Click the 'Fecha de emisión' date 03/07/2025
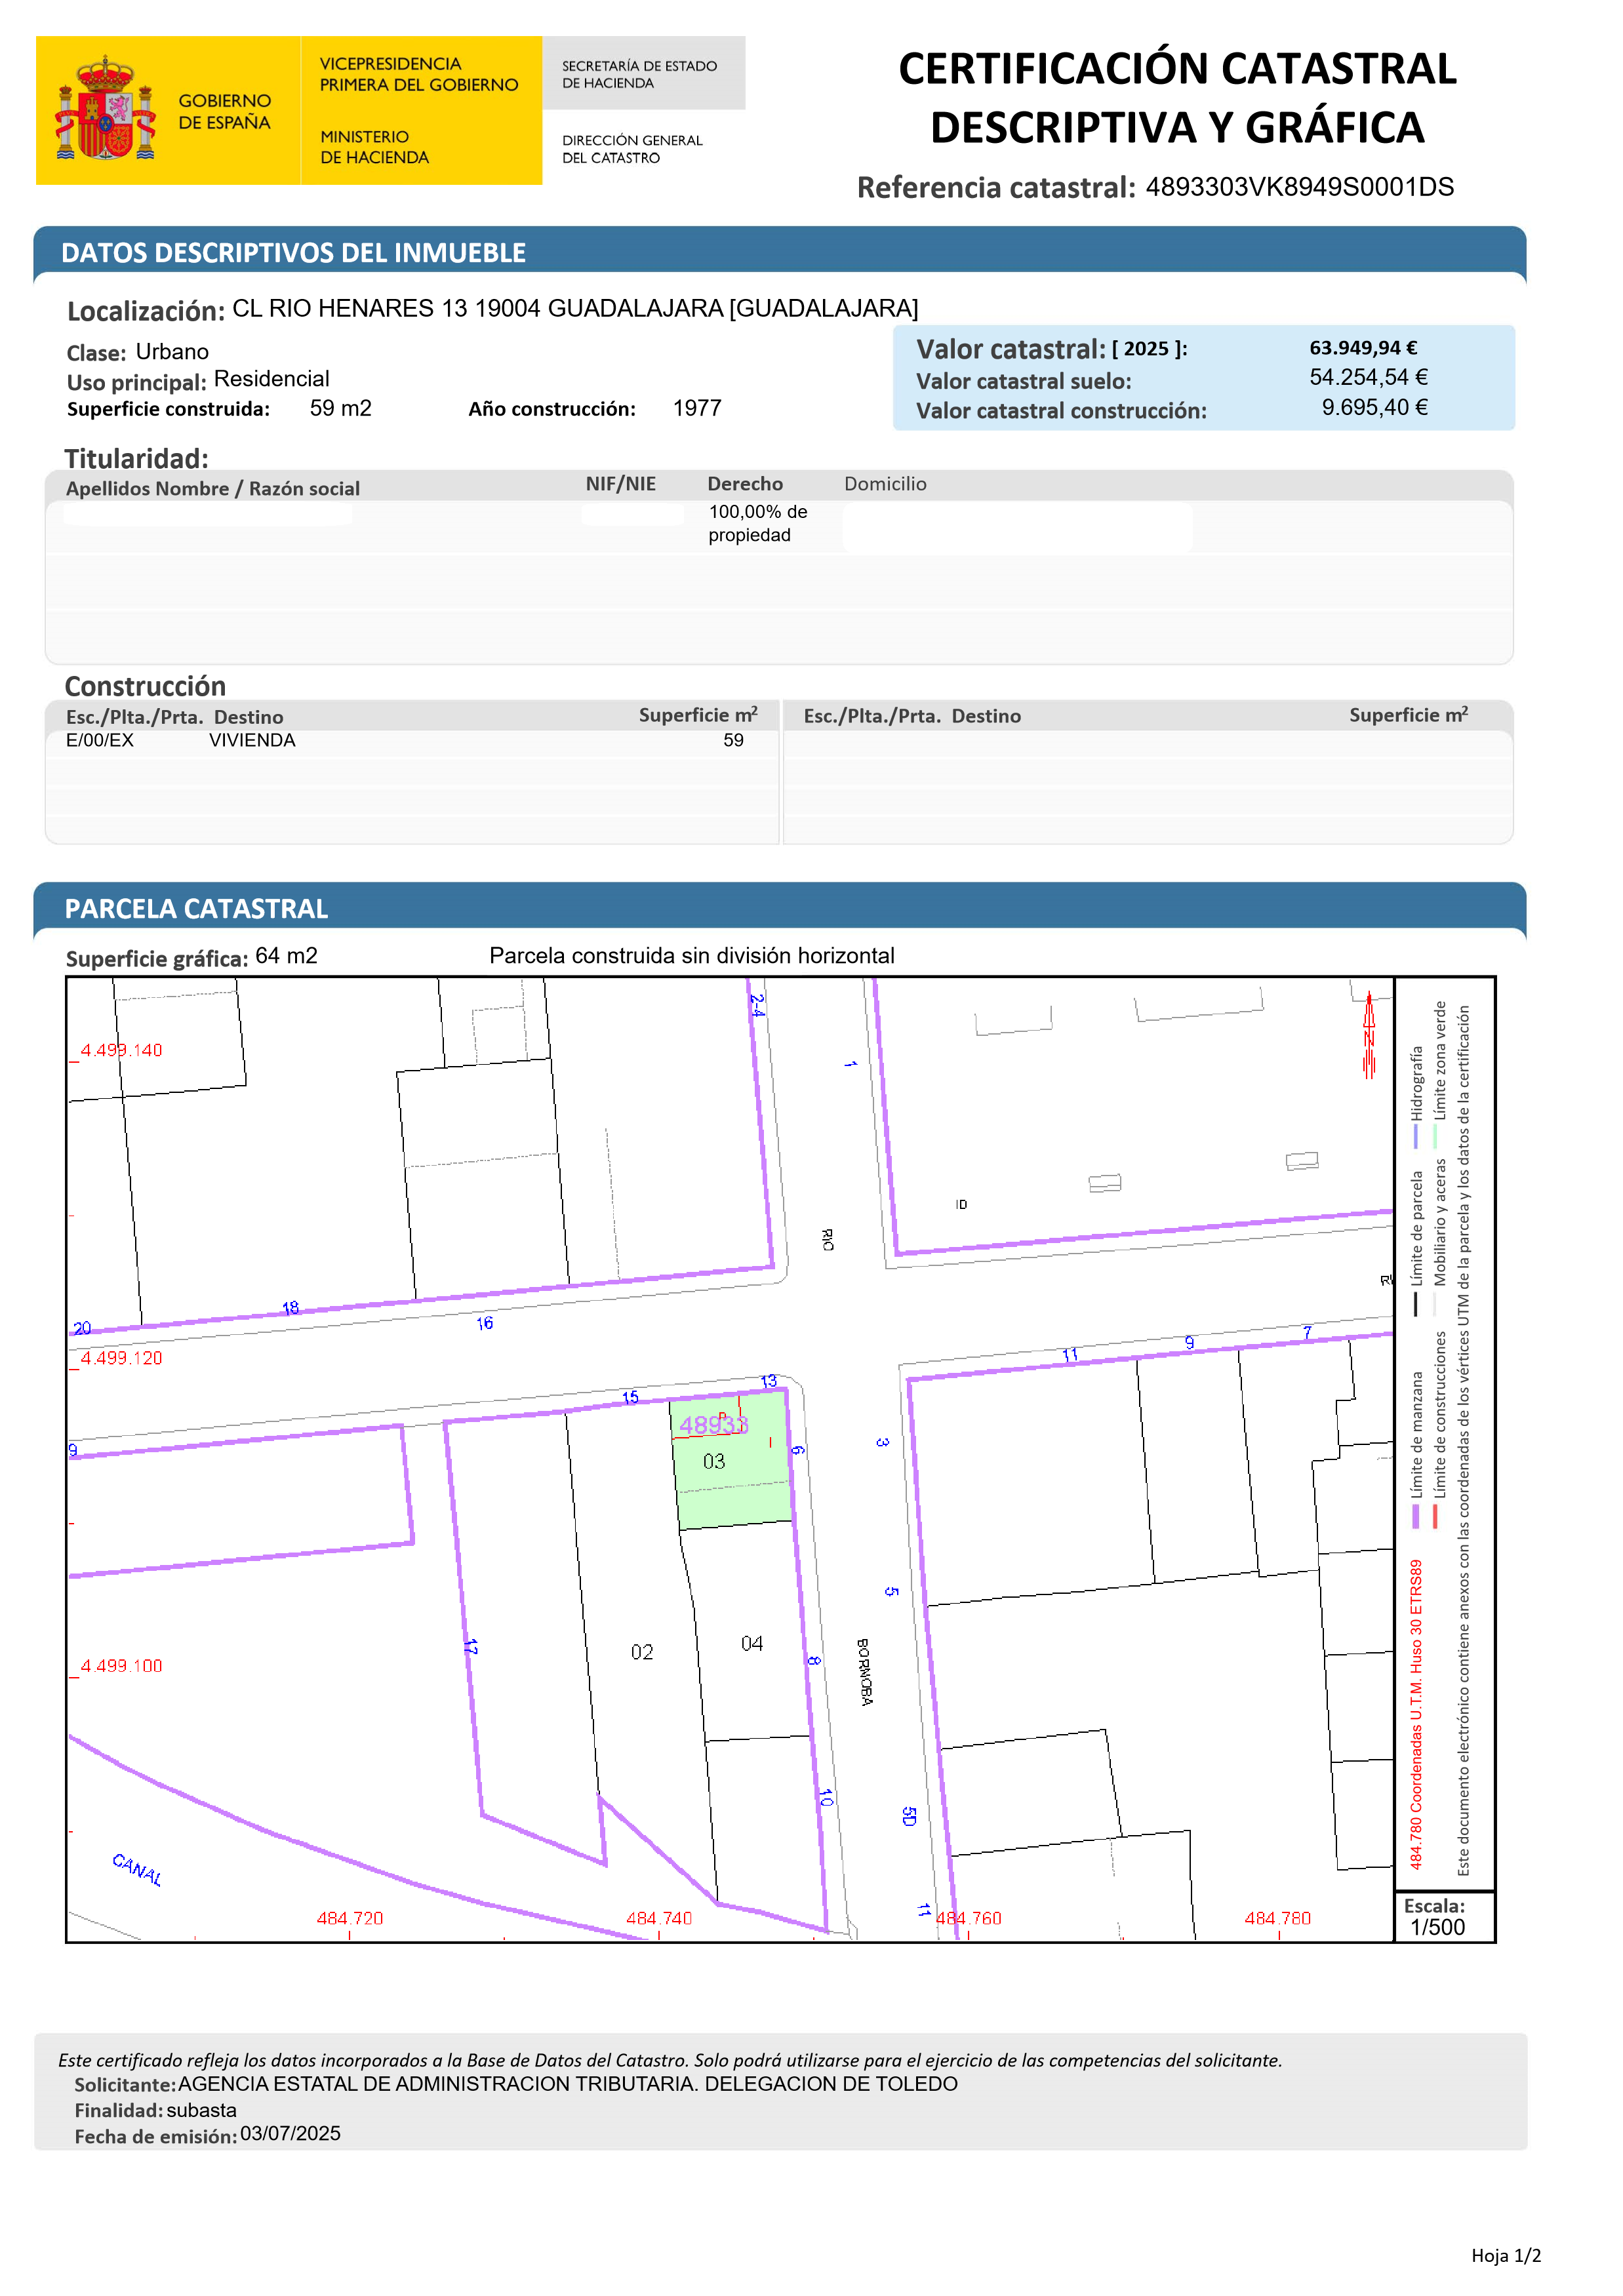This screenshot has width=1623, height=2296. click(290, 2134)
